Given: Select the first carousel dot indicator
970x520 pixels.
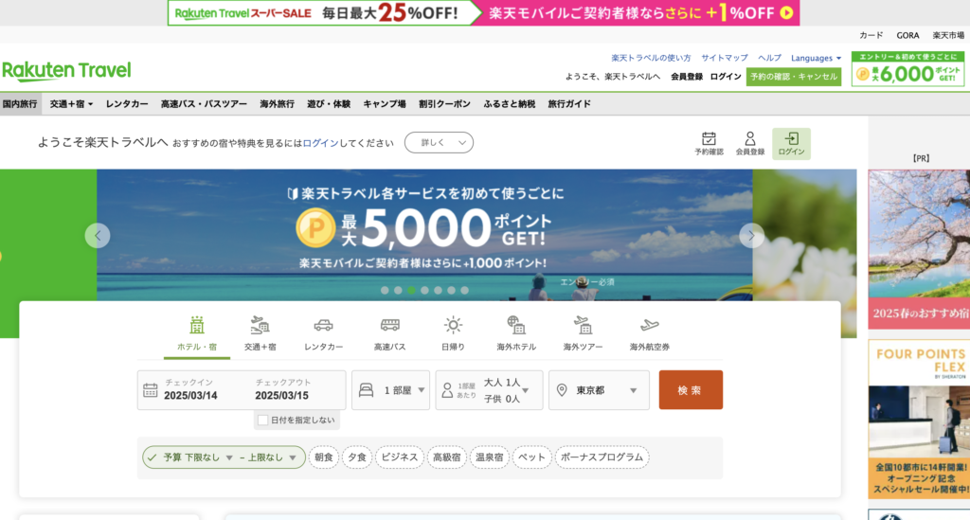Looking at the screenshot, I should pyautogui.click(x=385, y=290).
